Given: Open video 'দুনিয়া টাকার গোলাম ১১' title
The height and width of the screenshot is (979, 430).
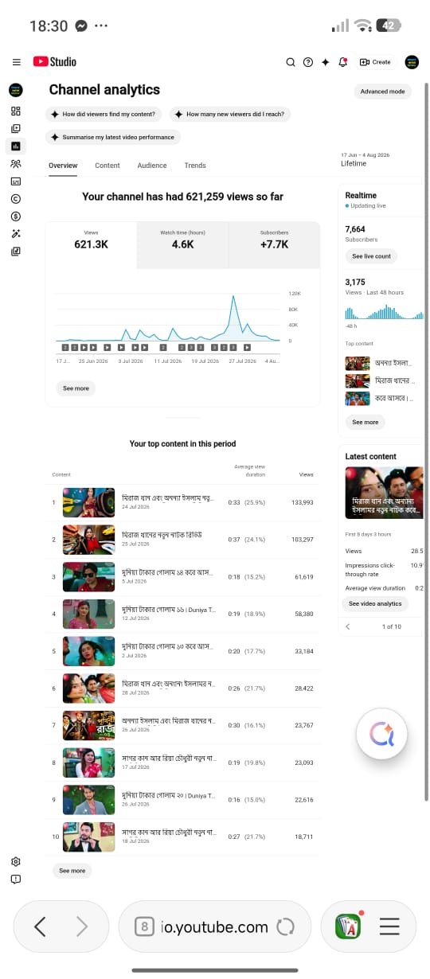Looking at the screenshot, I should coord(168,609).
